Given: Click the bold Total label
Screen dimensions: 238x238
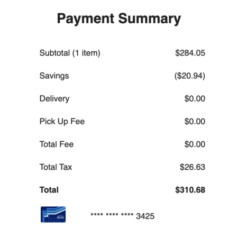Looking at the screenshot, I should [49, 190].
